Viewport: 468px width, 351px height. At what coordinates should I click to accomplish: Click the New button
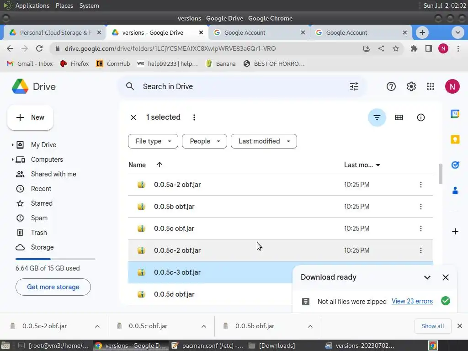coord(30,117)
